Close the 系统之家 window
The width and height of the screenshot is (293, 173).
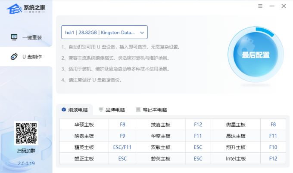(x=284, y=6)
